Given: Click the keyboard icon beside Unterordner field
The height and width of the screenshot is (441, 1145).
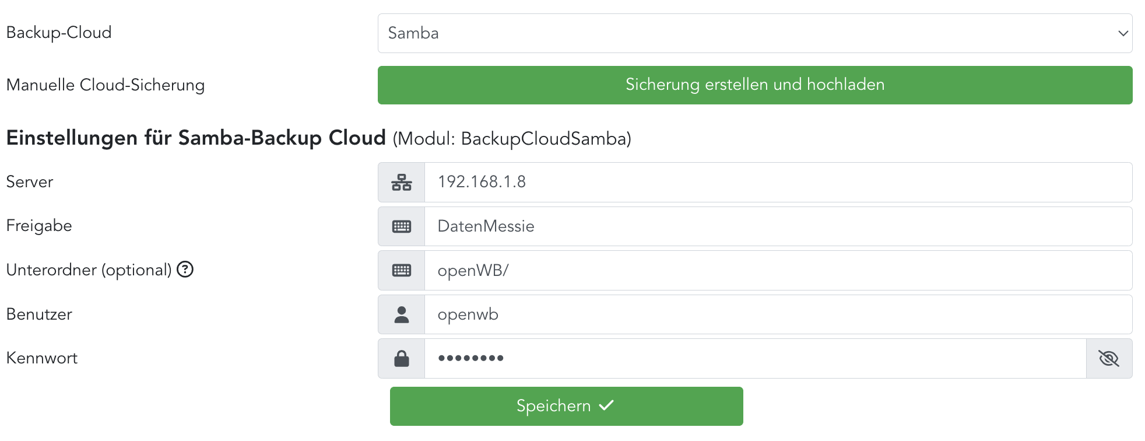Looking at the screenshot, I should click(x=401, y=271).
